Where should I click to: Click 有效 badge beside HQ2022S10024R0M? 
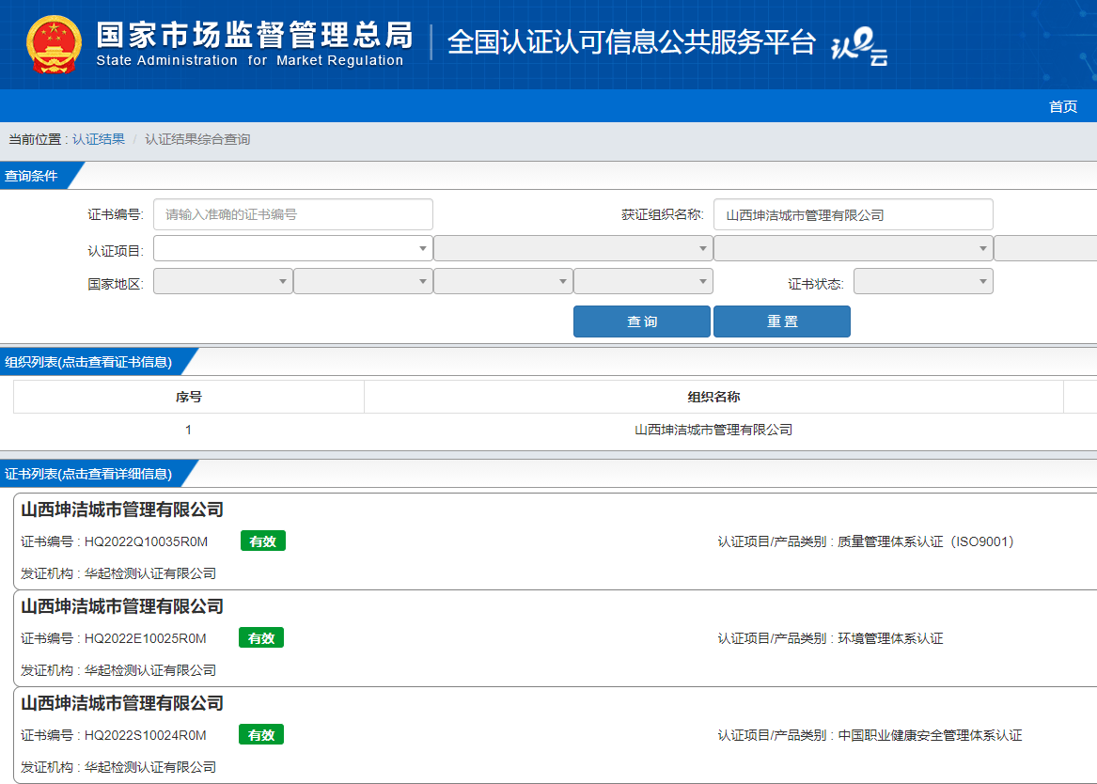pyautogui.click(x=261, y=735)
